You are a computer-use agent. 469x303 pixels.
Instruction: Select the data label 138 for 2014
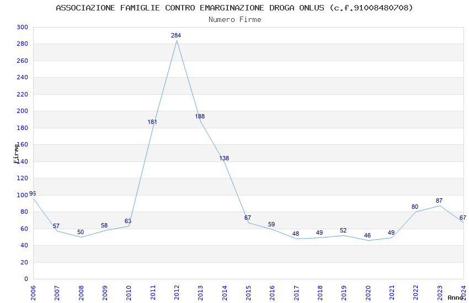tap(224, 158)
